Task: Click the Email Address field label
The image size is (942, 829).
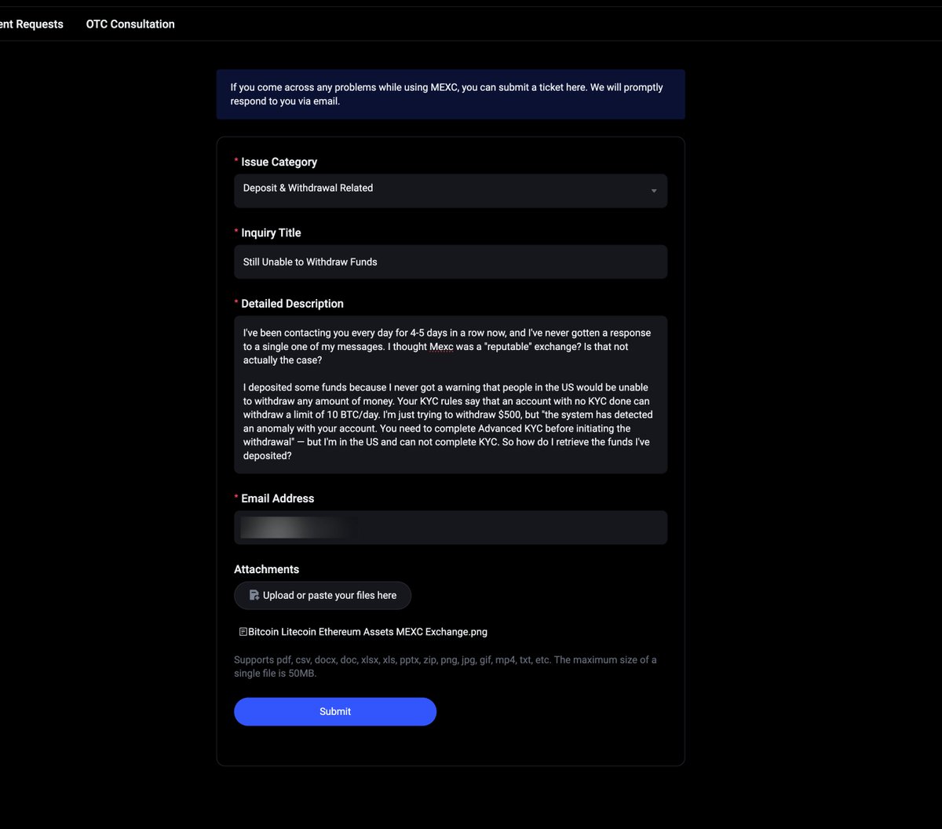Action: tap(277, 498)
